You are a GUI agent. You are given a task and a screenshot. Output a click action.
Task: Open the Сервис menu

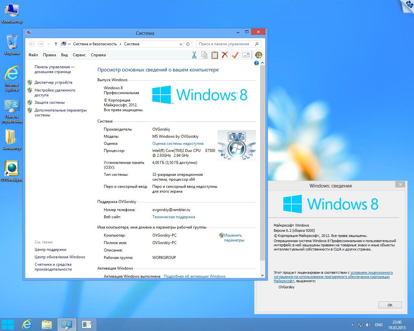79,55
